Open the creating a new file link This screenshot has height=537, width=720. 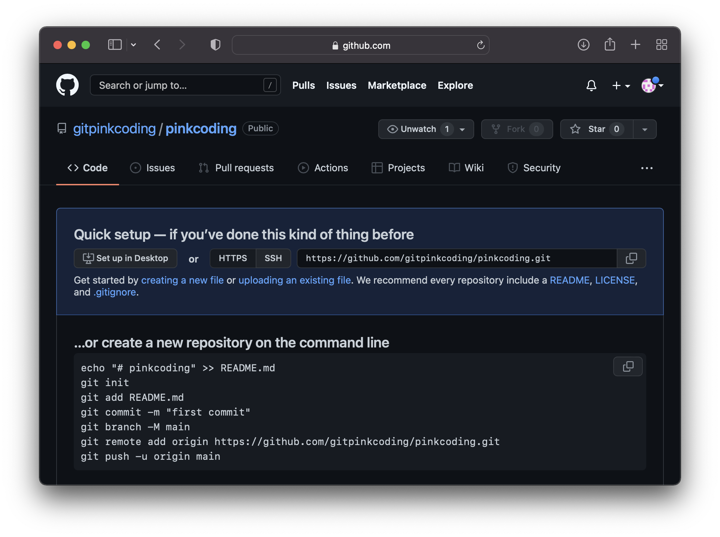click(182, 280)
